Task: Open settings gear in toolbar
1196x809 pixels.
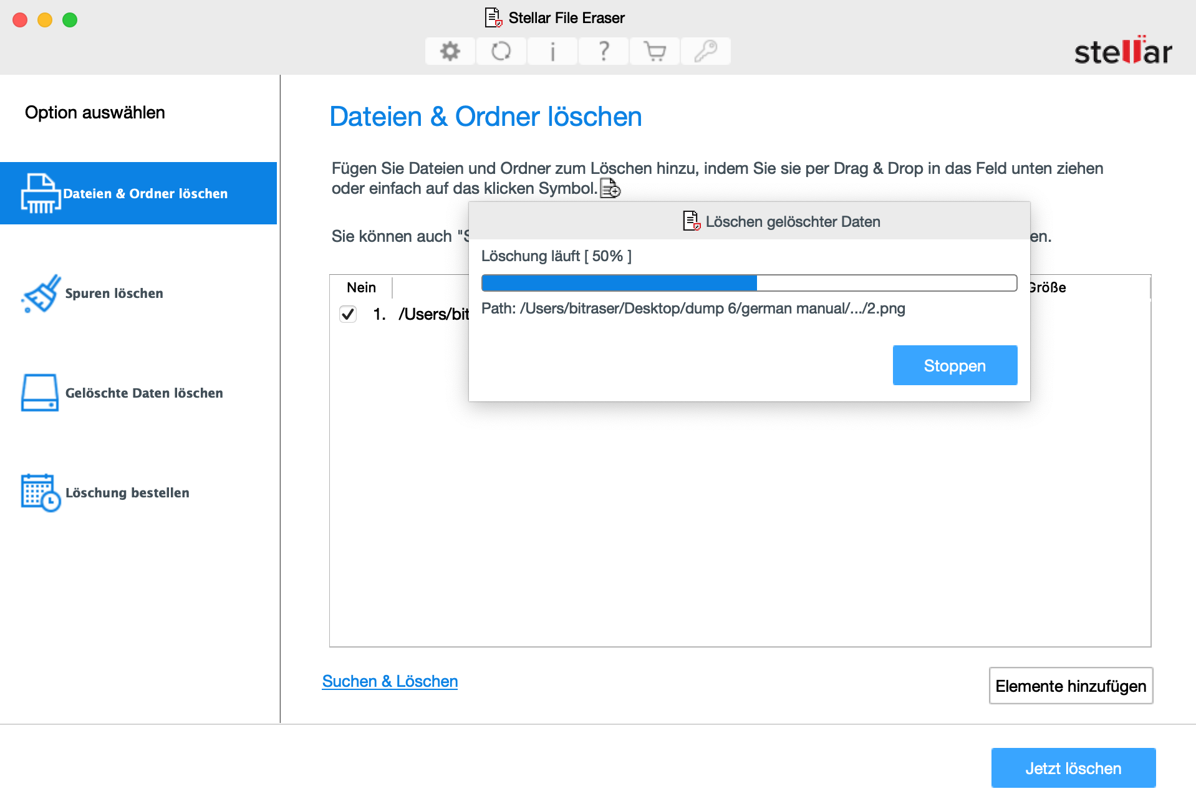Action: click(x=450, y=51)
